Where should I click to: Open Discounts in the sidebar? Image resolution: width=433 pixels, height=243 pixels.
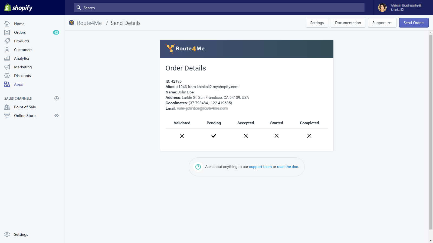[x=22, y=76]
